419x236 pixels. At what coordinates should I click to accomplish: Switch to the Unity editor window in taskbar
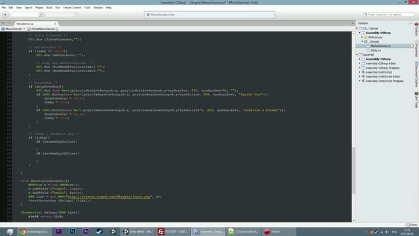click(x=137, y=231)
